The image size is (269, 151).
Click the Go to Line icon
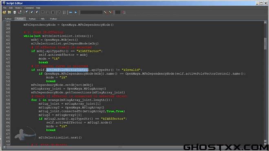[124, 12]
